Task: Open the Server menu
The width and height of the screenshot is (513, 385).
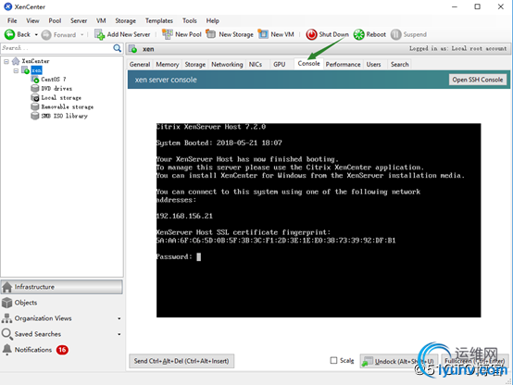Action: tap(79, 21)
